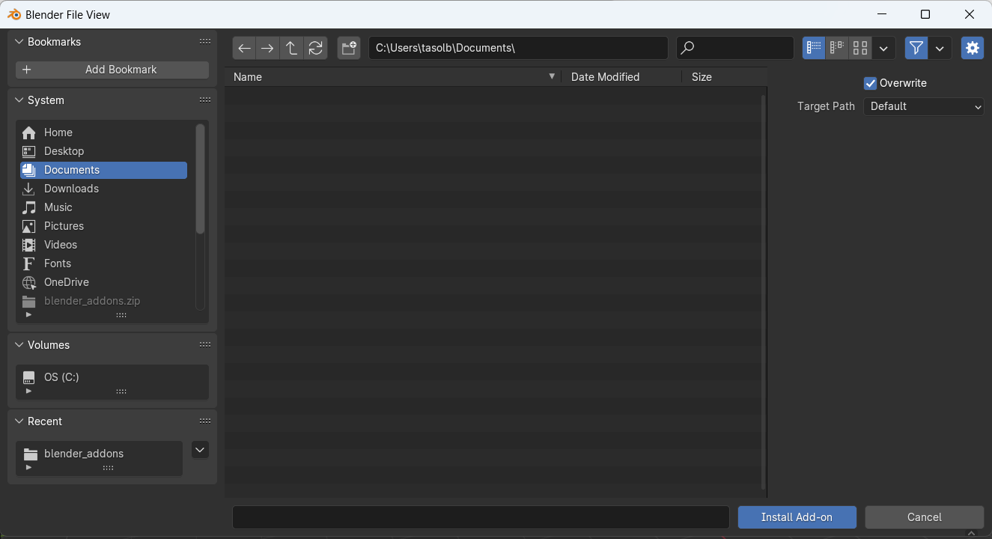Disable the Overwrite option

(x=870, y=83)
